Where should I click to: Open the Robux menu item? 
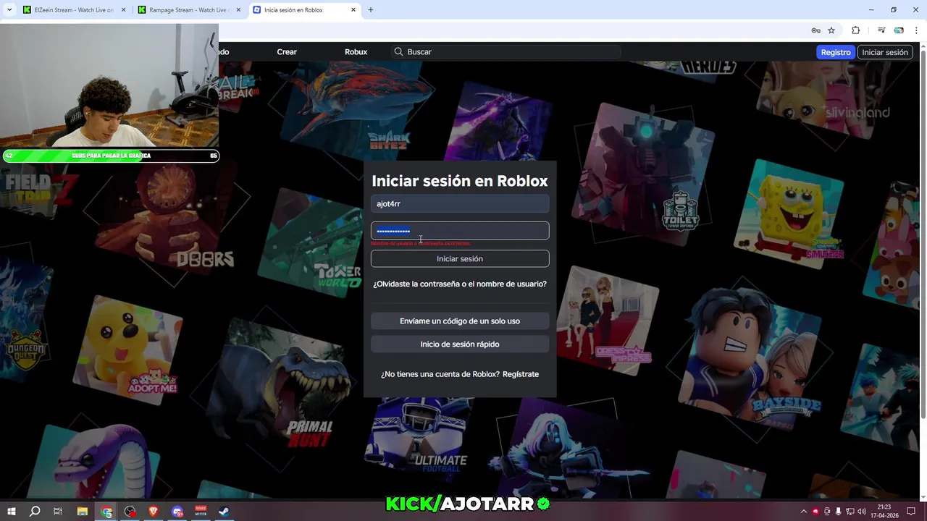pos(356,52)
